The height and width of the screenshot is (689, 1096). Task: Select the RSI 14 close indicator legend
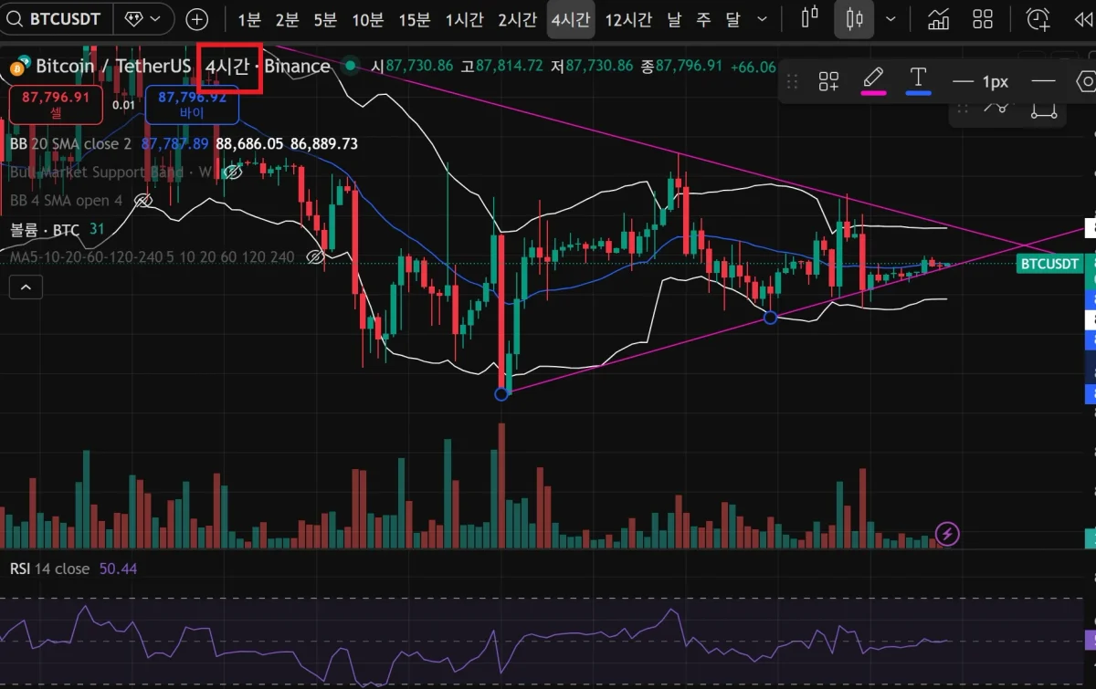49,569
